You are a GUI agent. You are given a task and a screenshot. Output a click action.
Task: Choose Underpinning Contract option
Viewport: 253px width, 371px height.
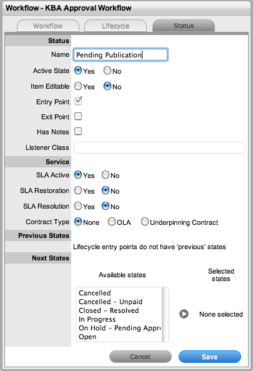(x=144, y=222)
